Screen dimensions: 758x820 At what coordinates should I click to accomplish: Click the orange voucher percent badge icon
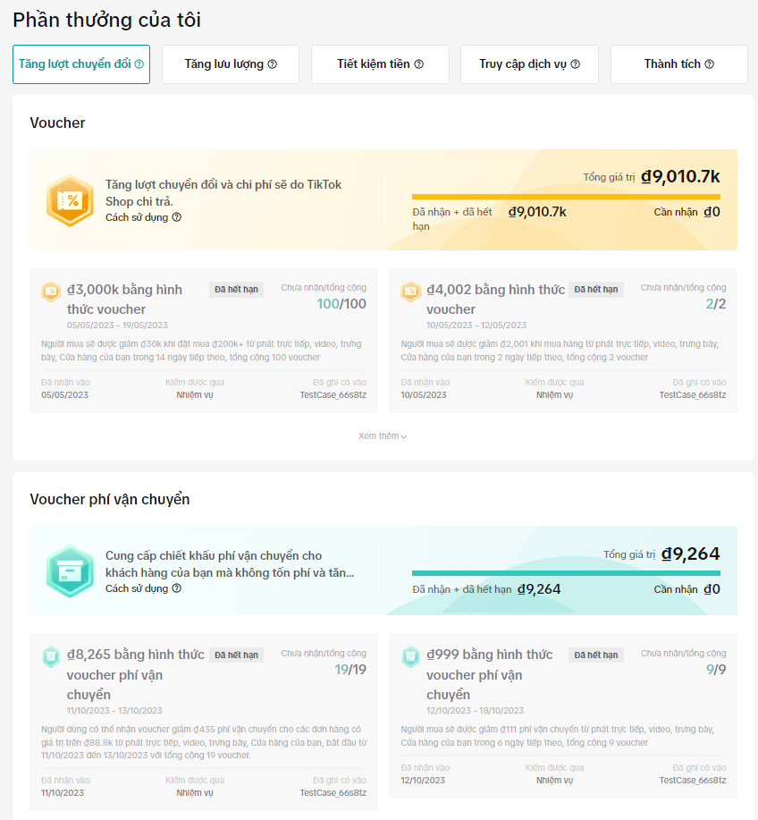(x=70, y=200)
